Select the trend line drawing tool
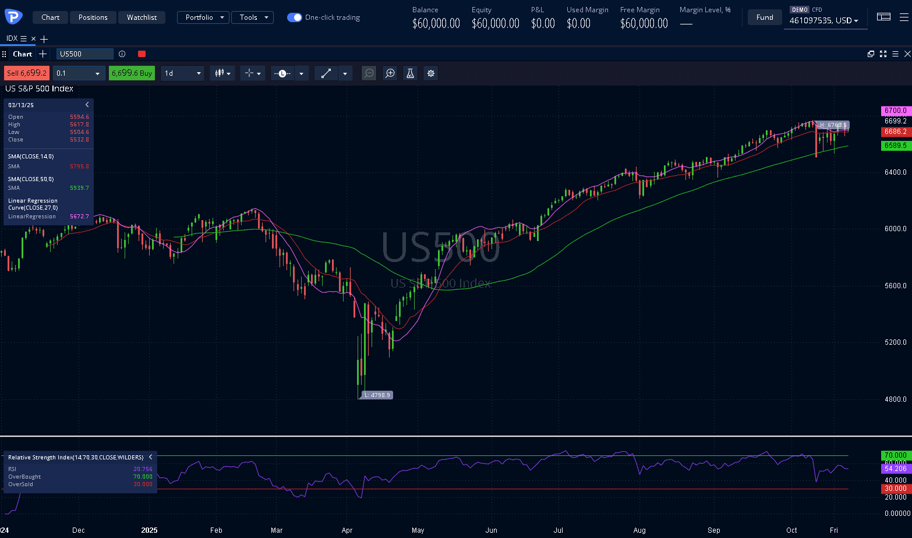The width and height of the screenshot is (912, 538). 326,73
